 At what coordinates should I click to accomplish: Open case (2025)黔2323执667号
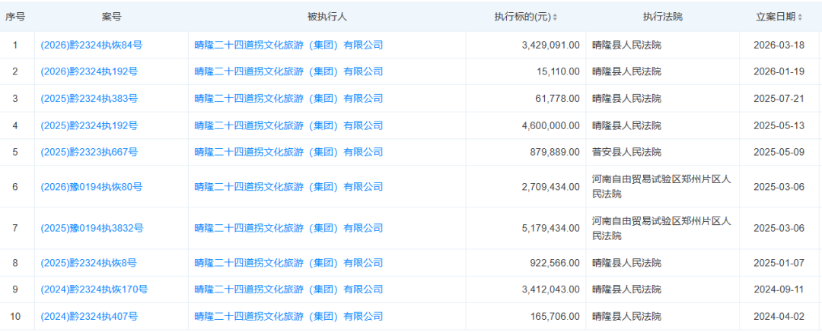click(89, 152)
